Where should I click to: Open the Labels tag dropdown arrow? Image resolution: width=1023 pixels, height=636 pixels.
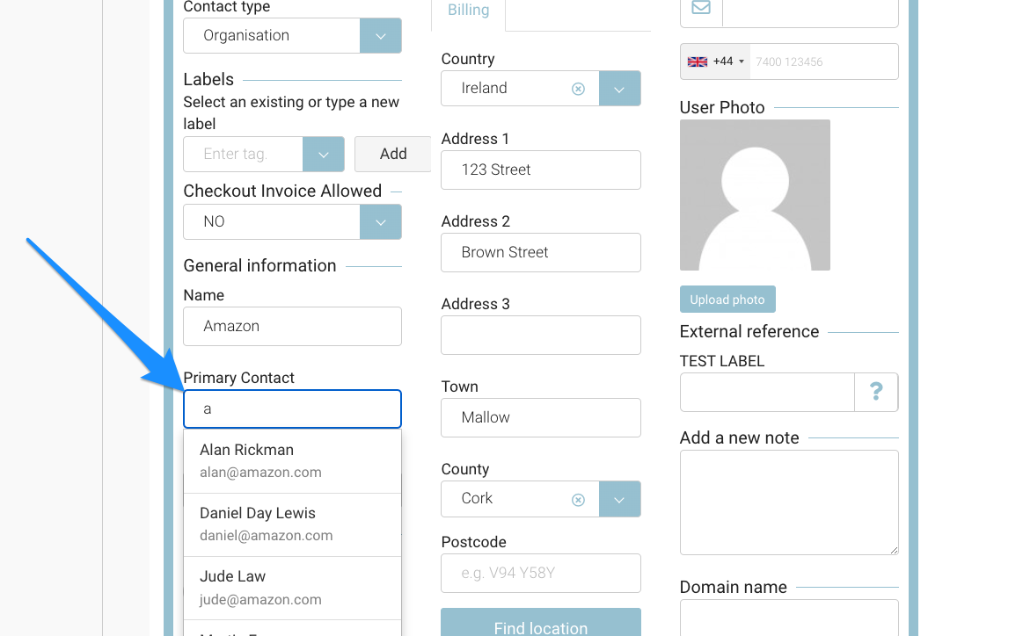(x=323, y=154)
